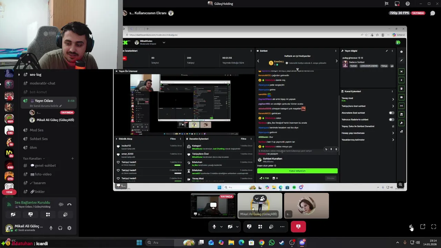Open soundboard in sidebar voice panel
The width and height of the screenshot is (441, 248).
(65, 214)
